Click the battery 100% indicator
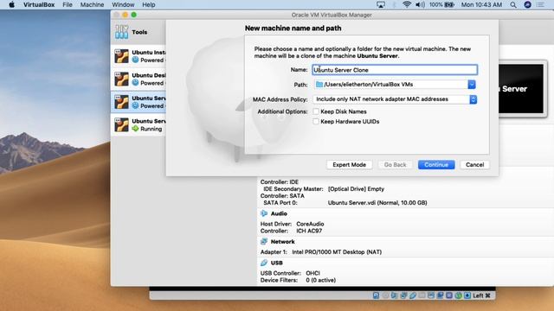554x311 pixels. (441, 4)
